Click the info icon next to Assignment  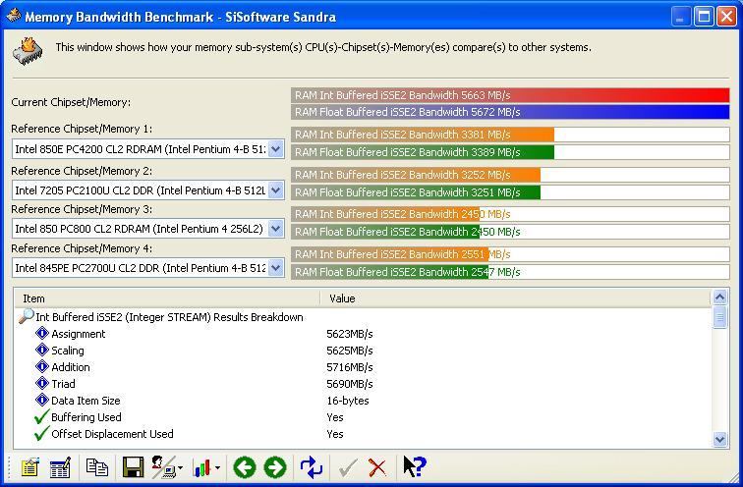42,333
